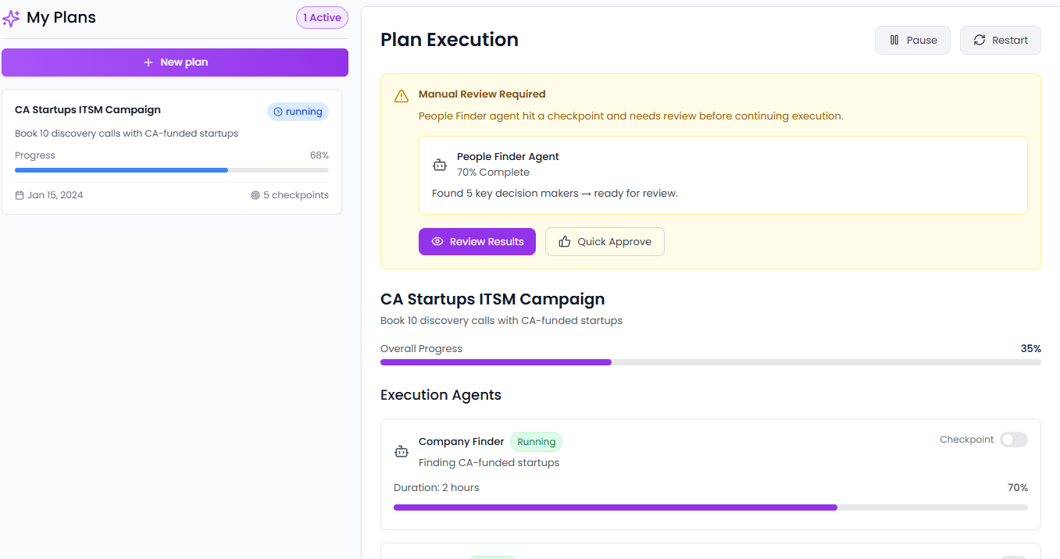This screenshot has height=559, width=1060.
Task: Click the sparkle icon beside My Plans
Action: [12, 19]
